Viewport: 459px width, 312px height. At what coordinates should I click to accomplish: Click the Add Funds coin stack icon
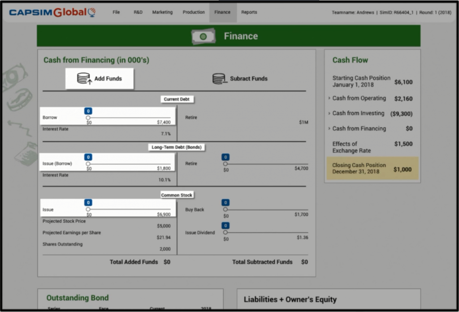(x=84, y=78)
